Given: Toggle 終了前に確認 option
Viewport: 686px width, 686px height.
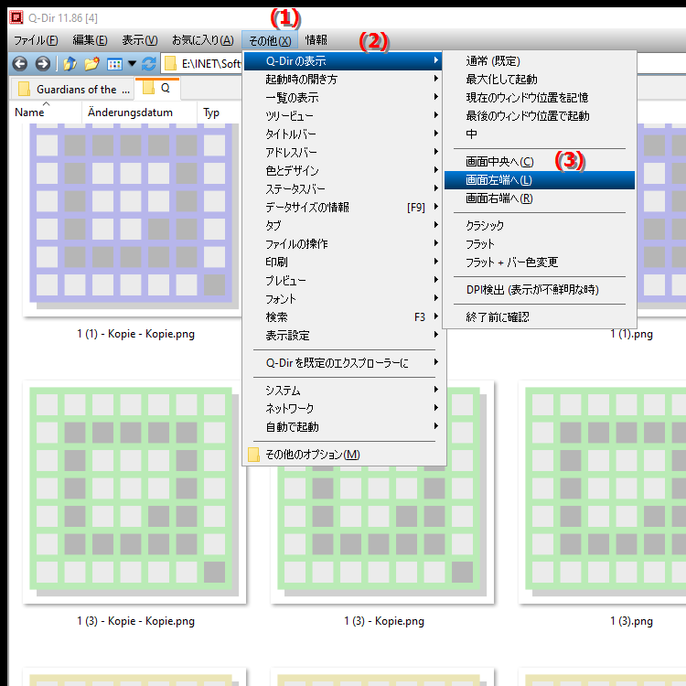Looking at the screenshot, I should (x=540, y=317).
